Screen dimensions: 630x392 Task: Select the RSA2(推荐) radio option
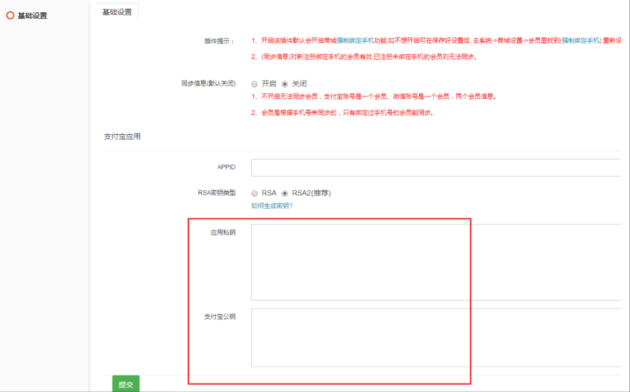(x=285, y=193)
